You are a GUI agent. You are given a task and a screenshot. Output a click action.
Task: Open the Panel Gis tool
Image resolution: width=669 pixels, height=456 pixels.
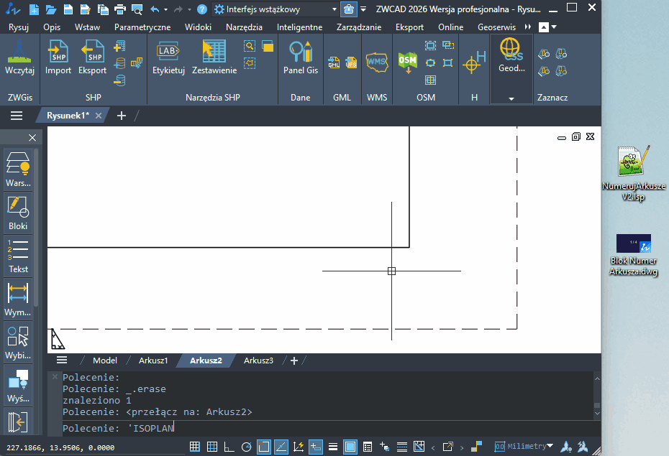click(x=301, y=57)
